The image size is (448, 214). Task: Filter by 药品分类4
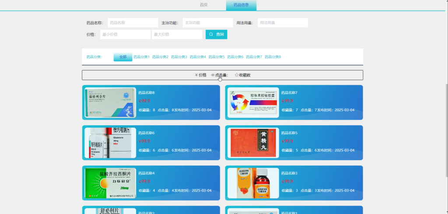(x=198, y=57)
